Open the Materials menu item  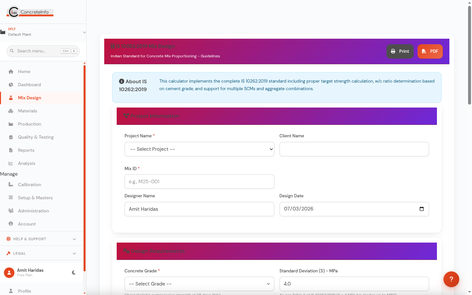(42, 111)
